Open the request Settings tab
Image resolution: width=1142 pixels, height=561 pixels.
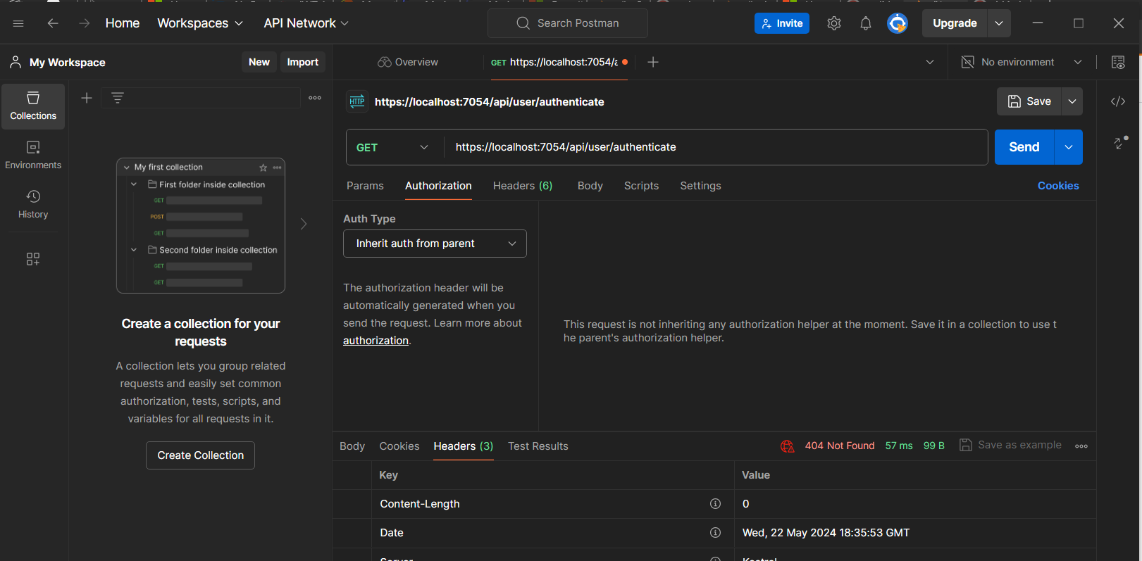(700, 186)
